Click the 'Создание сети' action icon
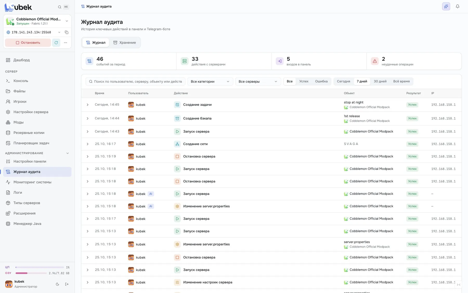 [177, 144]
